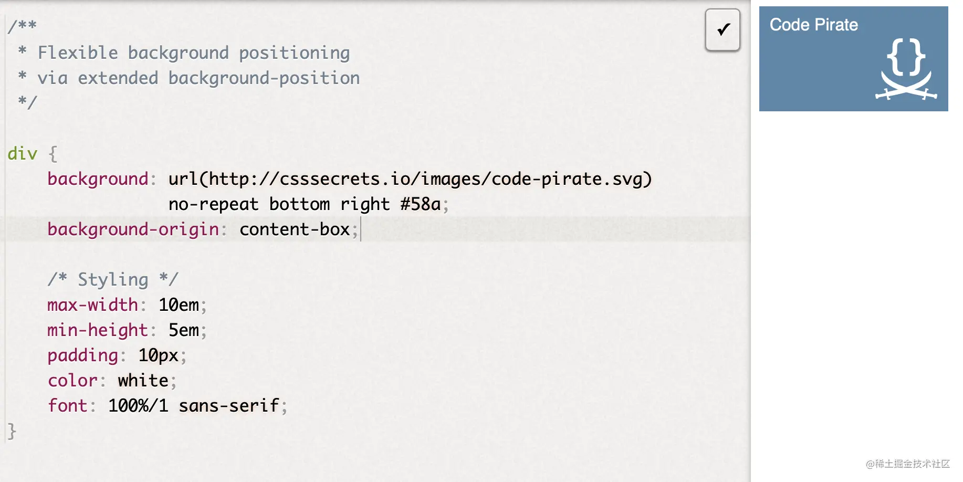Screen dimensions: 963x482
Task: Click the "div" selector
Action: 23,154
